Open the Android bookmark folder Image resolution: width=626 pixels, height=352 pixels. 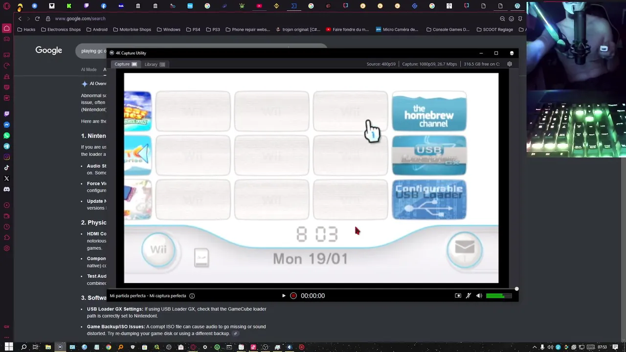[97, 29]
